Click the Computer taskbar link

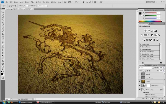(x=106, y=102)
